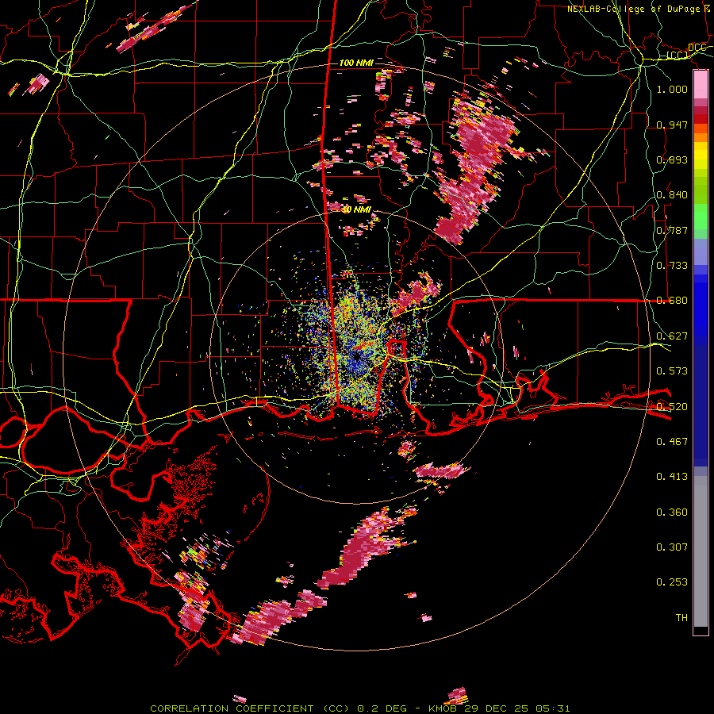The width and height of the screenshot is (714, 714).
Task: Click the 0.893 legend value
Action: click(x=672, y=159)
